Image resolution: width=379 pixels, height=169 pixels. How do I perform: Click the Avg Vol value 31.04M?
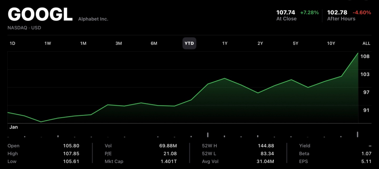pos(265,161)
